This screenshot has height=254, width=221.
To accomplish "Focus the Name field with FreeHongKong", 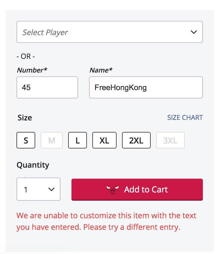I will pyautogui.click(x=146, y=88).
